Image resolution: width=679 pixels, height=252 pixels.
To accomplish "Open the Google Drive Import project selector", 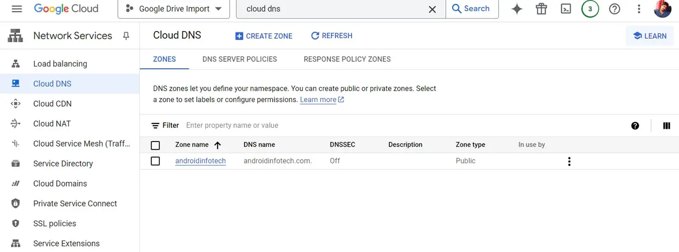I will pyautogui.click(x=174, y=9).
